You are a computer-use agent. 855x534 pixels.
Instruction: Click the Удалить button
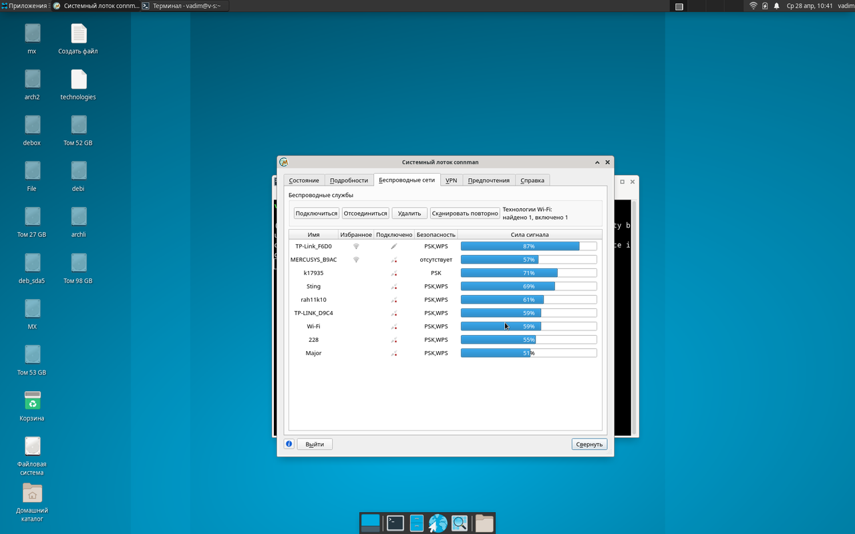[x=409, y=214]
